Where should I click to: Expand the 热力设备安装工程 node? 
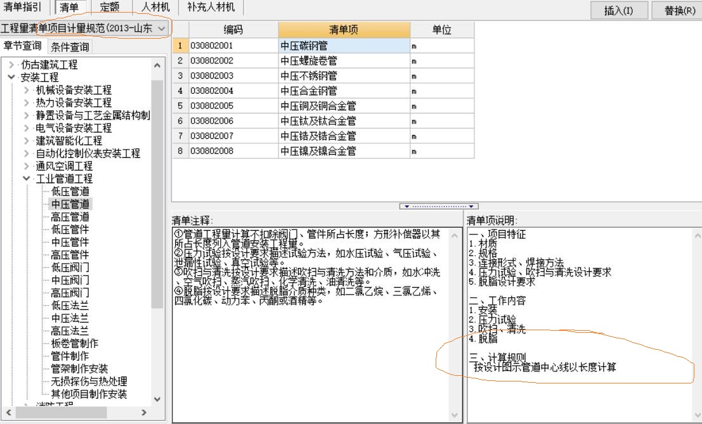(27, 103)
